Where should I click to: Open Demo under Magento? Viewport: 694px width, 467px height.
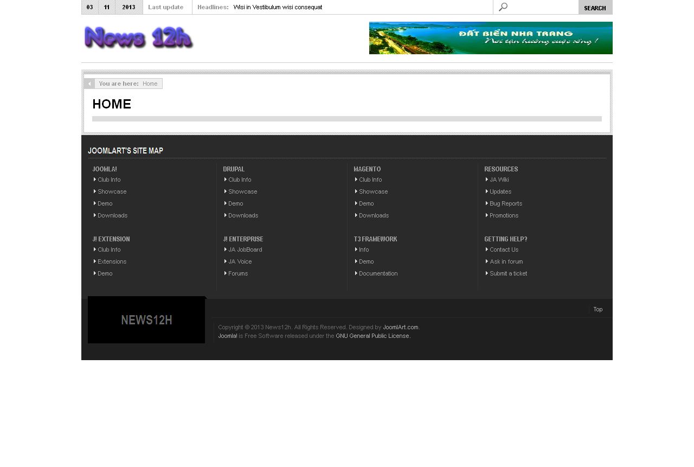(x=367, y=203)
